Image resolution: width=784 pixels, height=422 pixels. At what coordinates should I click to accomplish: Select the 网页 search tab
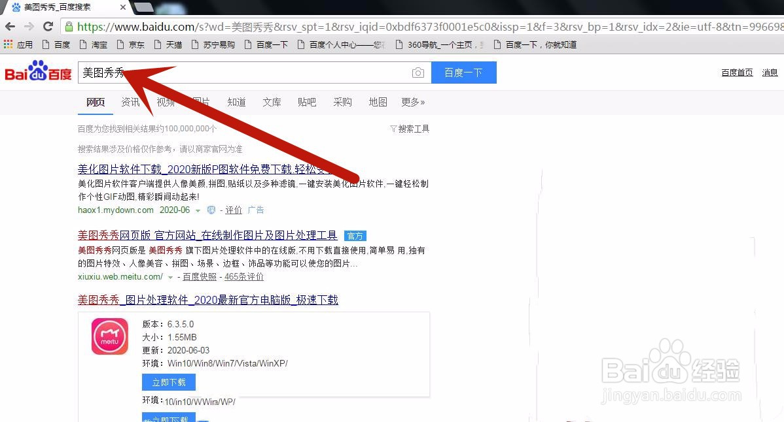tap(96, 102)
